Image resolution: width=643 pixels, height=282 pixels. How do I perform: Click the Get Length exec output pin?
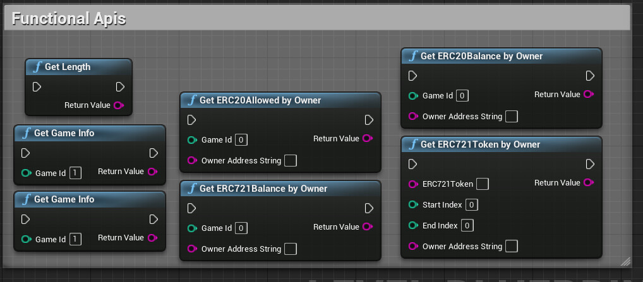click(120, 87)
